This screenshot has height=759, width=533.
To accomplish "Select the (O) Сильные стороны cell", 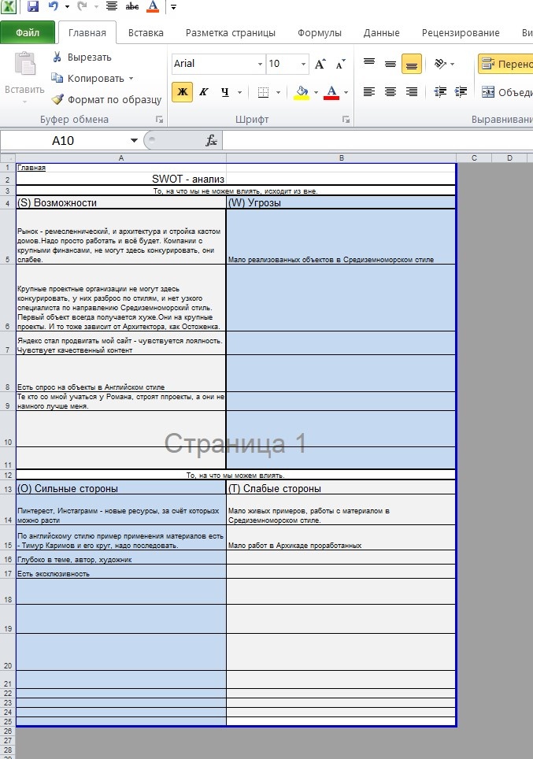I will coord(121,488).
